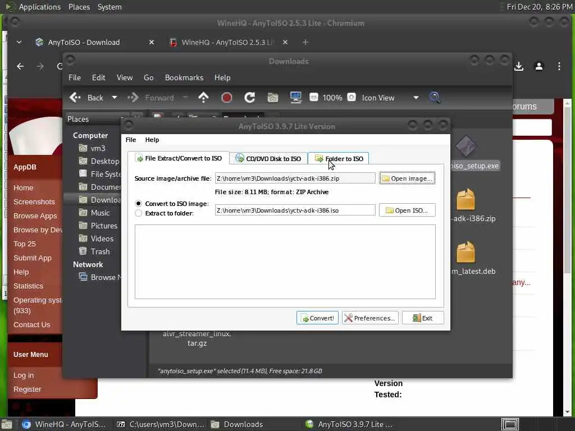Select alvr_streamer_linux.tar.gz file
The width and height of the screenshot is (575, 431).
(197, 338)
